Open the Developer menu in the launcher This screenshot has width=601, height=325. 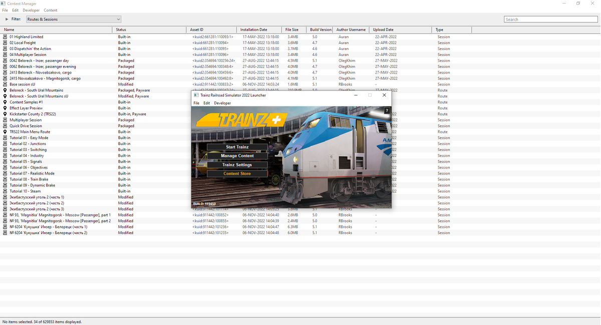point(222,102)
